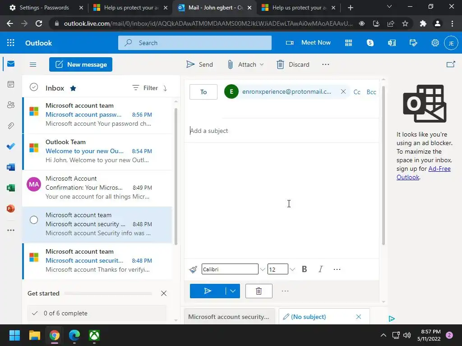Switch to last Help us protect tab
Viewport: 462px width, 346px height.
pyautogui.click(x=299, y=8)
